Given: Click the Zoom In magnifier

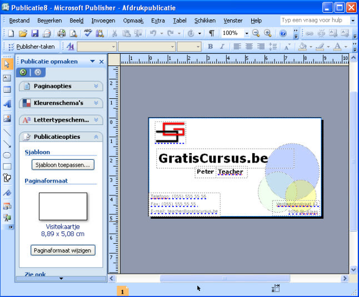Looking at the screenshot, I should click(x=267, y=33).
